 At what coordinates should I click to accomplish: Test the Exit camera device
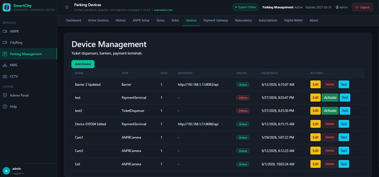(344, 164)
